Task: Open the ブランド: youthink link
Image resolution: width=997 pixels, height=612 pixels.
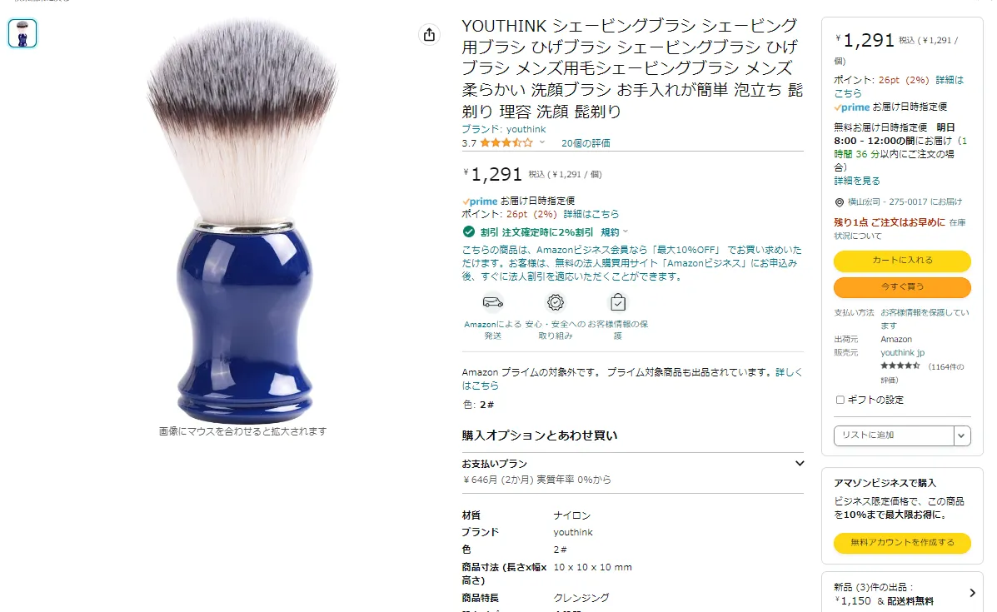Action: point(504,129)
